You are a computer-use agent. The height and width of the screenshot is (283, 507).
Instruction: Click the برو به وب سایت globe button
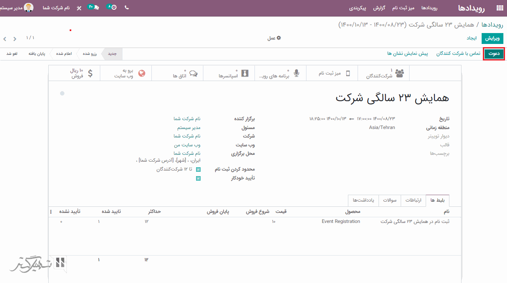[126, 73]
